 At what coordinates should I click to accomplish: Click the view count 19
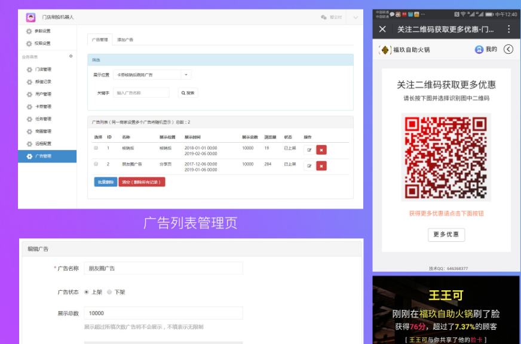pyautogui.click(x=266, y=148)
